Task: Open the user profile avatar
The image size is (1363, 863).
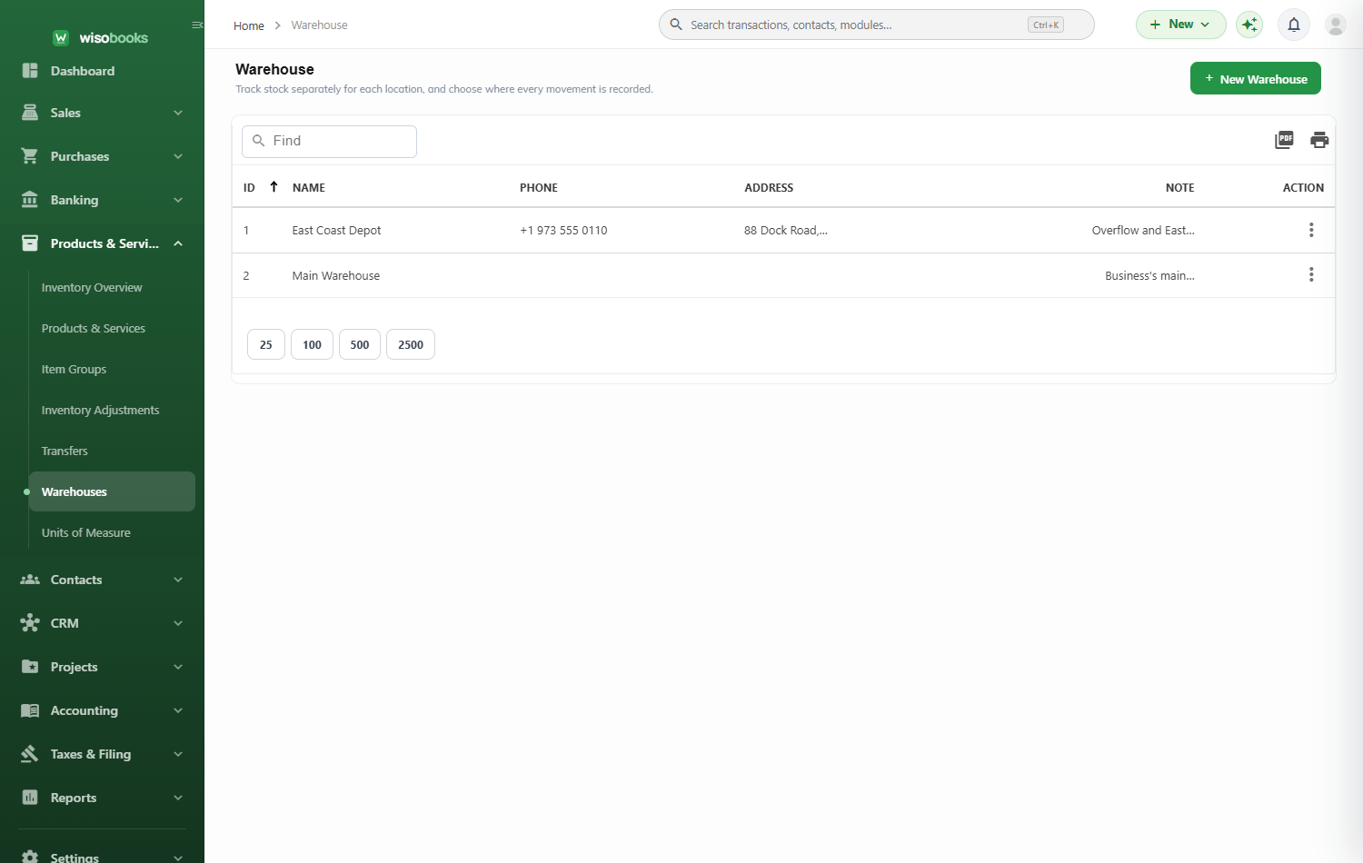Action: click(x=1335, y=25)
